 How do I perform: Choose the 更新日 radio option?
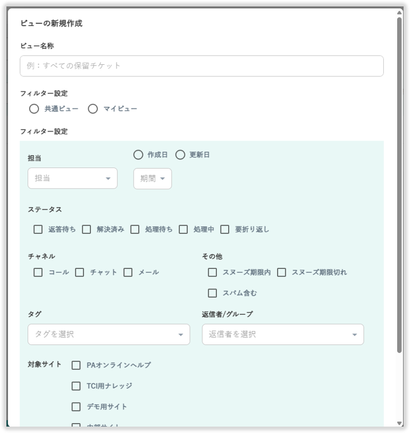click(x=180, y=155)
